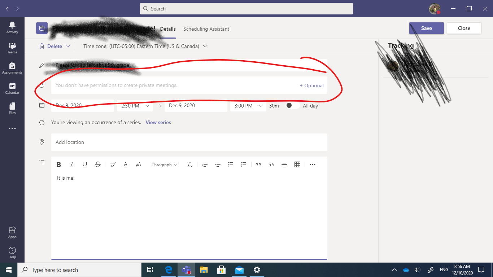Viewport: 493px width, 277px height.
Task: Toggle bold formatting in the message toolbar
Action: click(59, 164)
